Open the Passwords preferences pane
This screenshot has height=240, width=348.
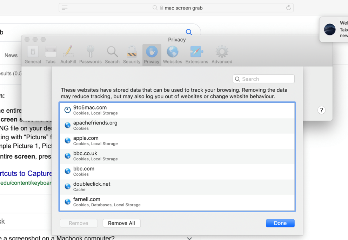(x=90, y=55)
